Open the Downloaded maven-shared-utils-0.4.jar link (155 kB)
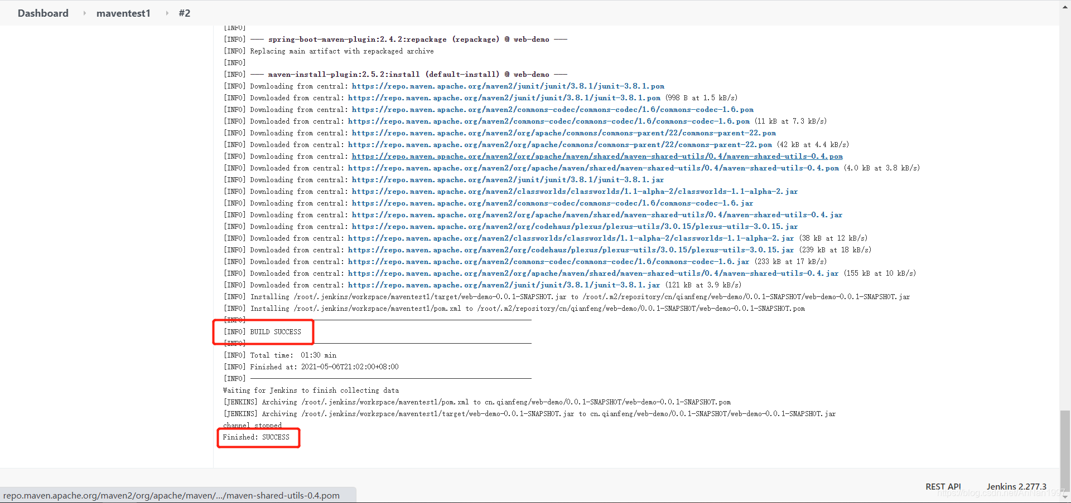1071x503 pixels. point(594,274)
